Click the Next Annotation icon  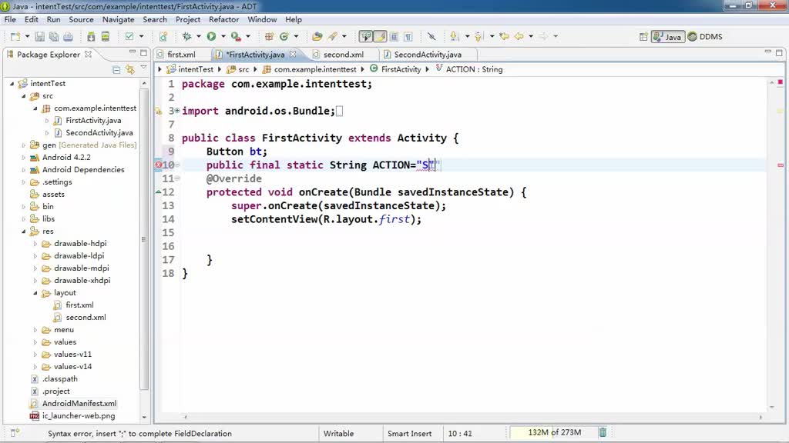(455, 37)
